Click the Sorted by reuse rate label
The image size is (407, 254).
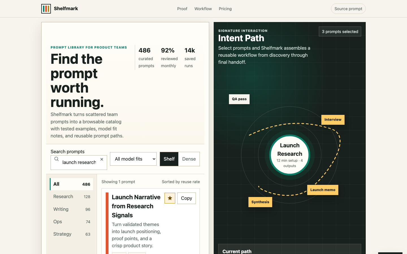point(181,182)
